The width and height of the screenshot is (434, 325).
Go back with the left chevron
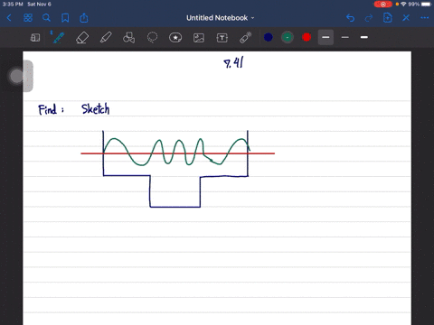9,18
